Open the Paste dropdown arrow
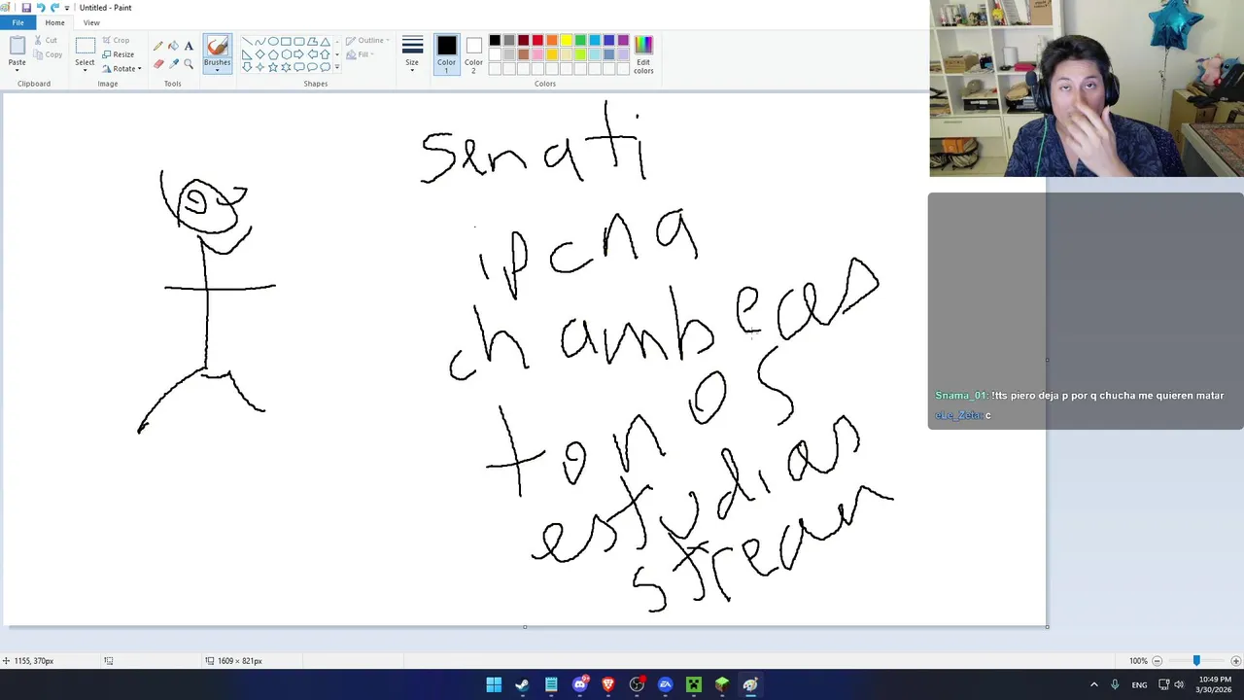 pos(17,69)
